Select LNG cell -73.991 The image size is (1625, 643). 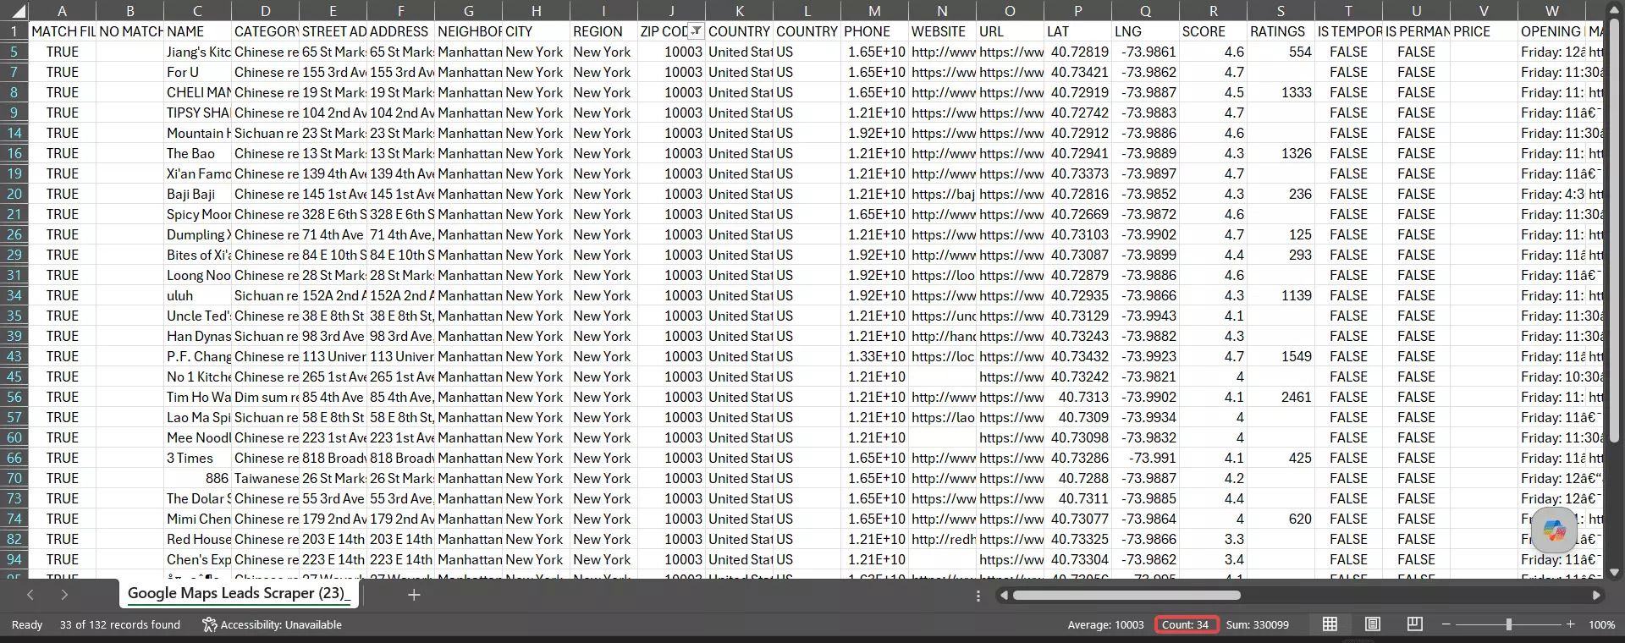click(1145, 458)
